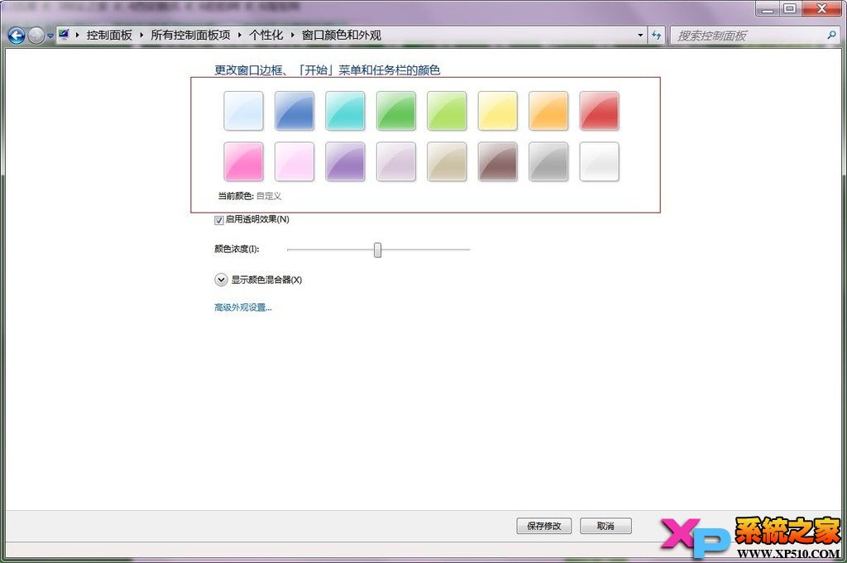Click the 取消 button
847x563 pixels.
[x=605, y=526]
